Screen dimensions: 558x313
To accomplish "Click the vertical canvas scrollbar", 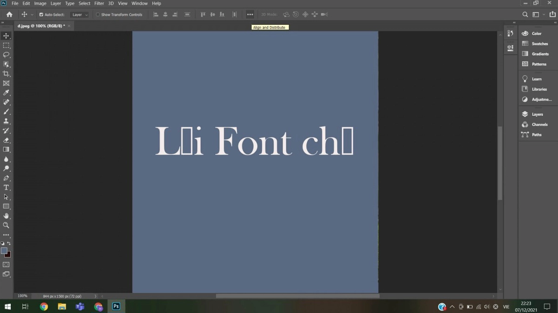I will 500,163.
